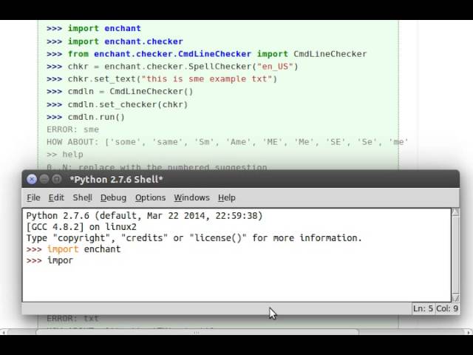Click the 'from enchant.checker.CmdLineChecker' code line

[x=207, y=54]
